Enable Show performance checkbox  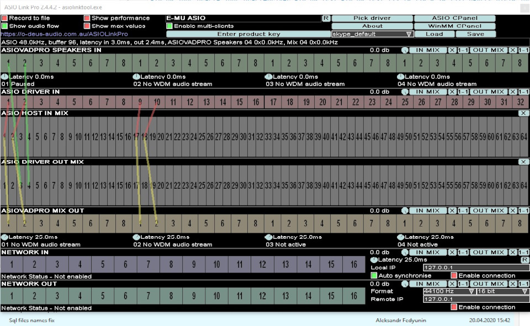pyautogui.click(x=87, y=18)
